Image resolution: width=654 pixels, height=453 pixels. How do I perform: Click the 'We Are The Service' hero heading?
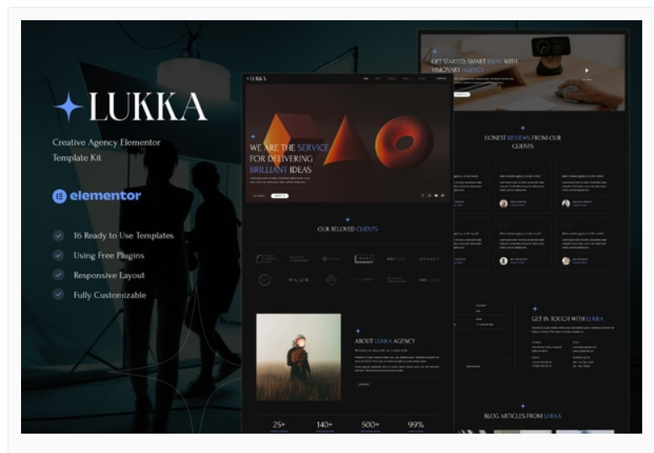pos(289,158)
